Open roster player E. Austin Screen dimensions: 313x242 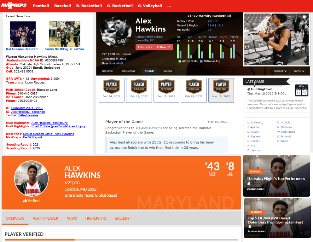(253, 132)
